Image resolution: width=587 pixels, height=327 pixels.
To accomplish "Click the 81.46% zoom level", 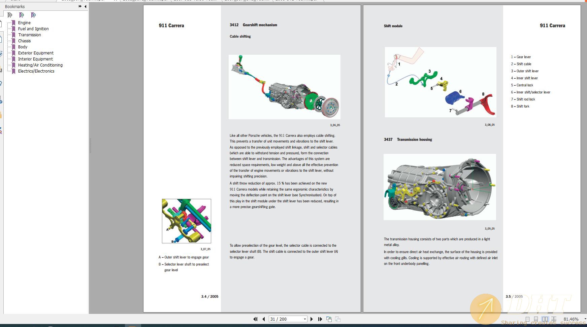I will click(571, 319).
